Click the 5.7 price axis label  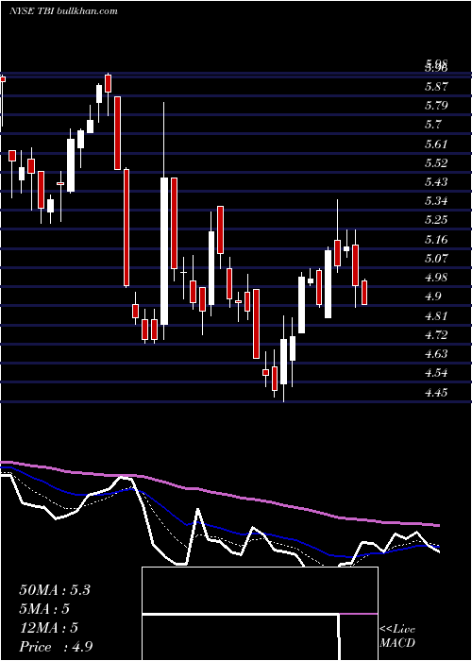pos(433,125)
